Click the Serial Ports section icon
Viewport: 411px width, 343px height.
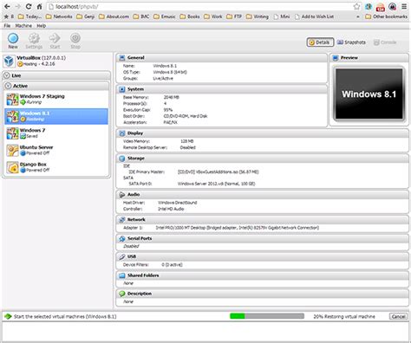[x=122, y=238]
